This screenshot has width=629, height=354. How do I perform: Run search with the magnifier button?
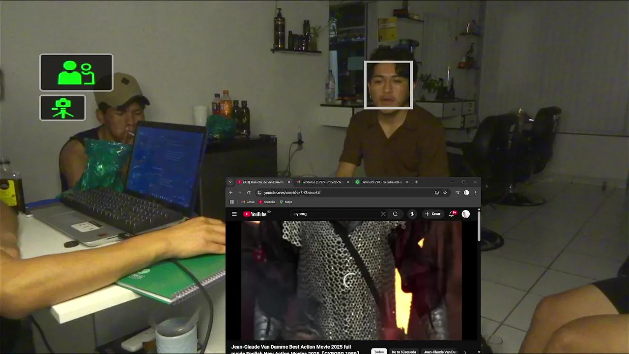pos(395,214)
